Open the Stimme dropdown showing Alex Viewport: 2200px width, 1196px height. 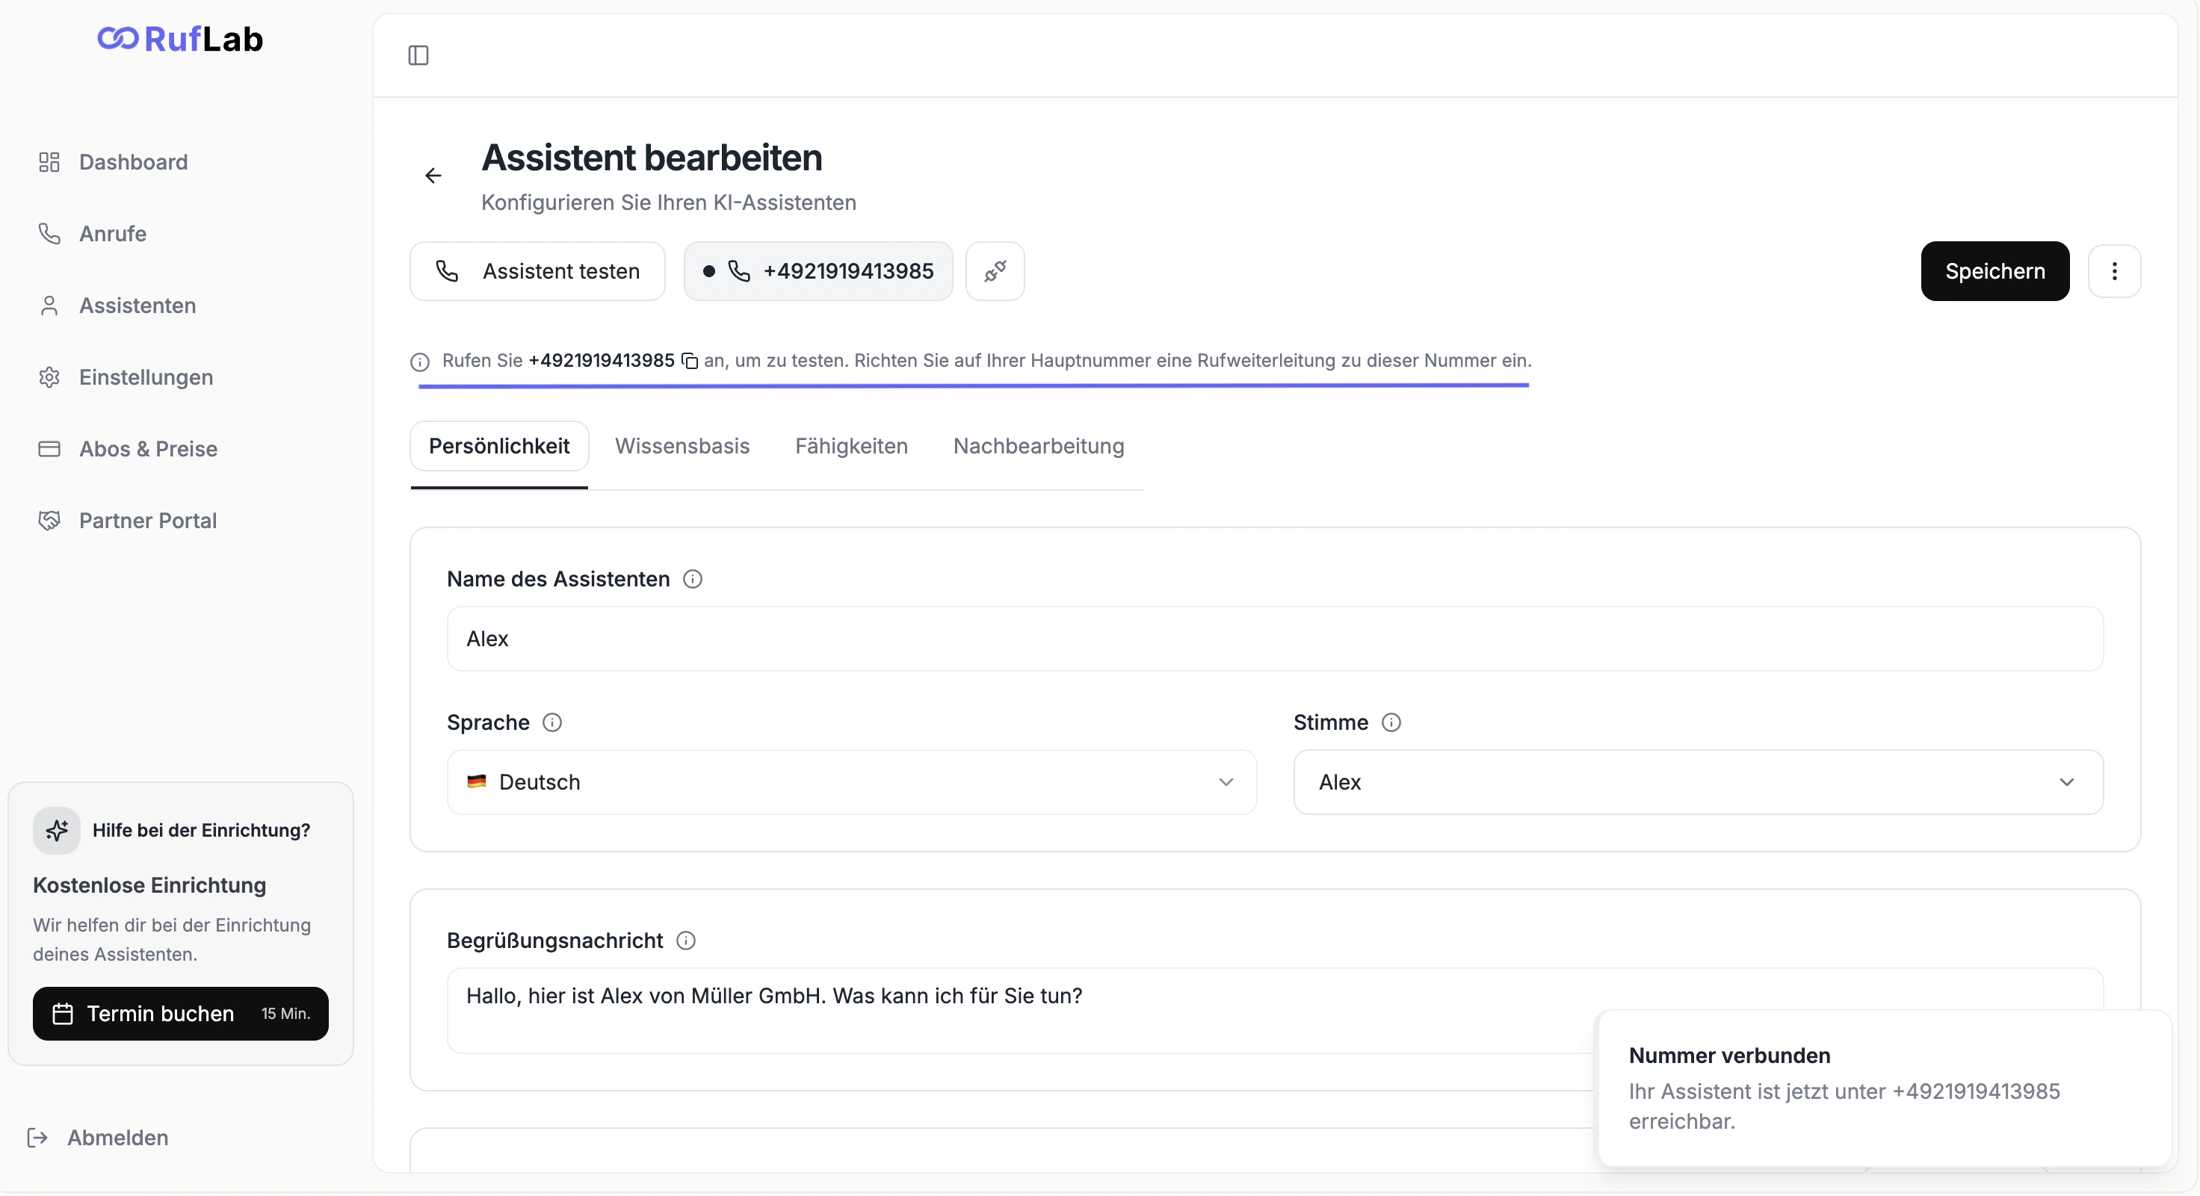pyautogui.click(x=1698, y=783)
